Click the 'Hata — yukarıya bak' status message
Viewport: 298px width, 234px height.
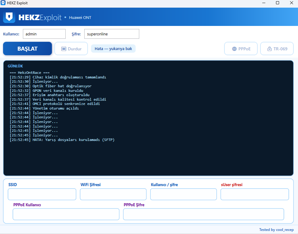tap(113, 49)
